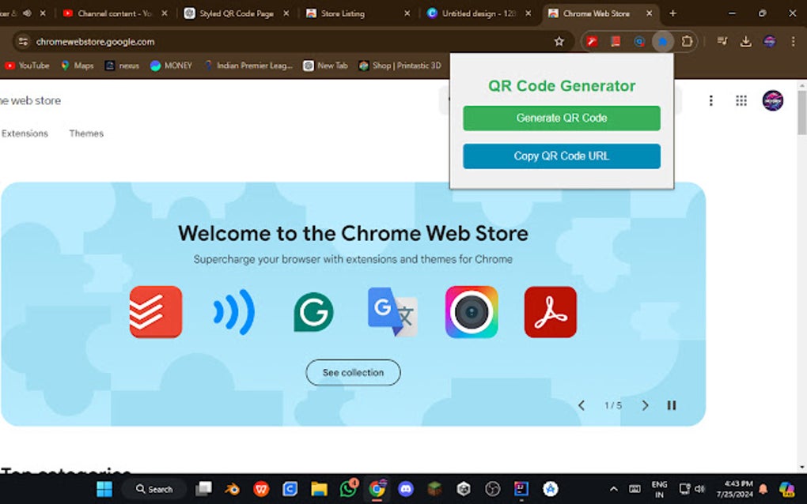Open the Google Translate extension icon
The width and height of the screenshot is (807, 504).
pyautogui.click(x=392, y=312)
